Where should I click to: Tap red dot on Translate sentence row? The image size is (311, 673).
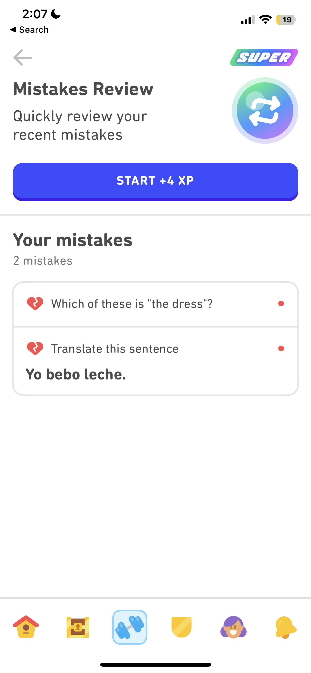pyautogui.click(x=281, y=348)
